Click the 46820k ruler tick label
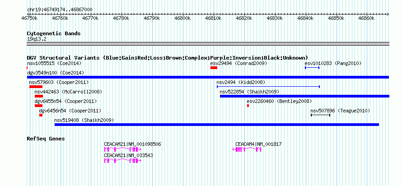This screenshot has height=186, width=402. (244, 18)
